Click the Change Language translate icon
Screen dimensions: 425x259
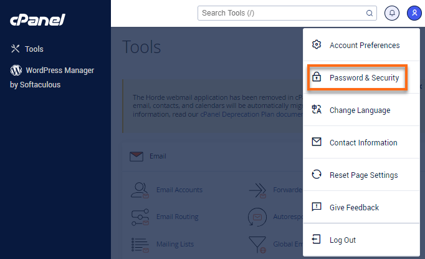[317, 110]
